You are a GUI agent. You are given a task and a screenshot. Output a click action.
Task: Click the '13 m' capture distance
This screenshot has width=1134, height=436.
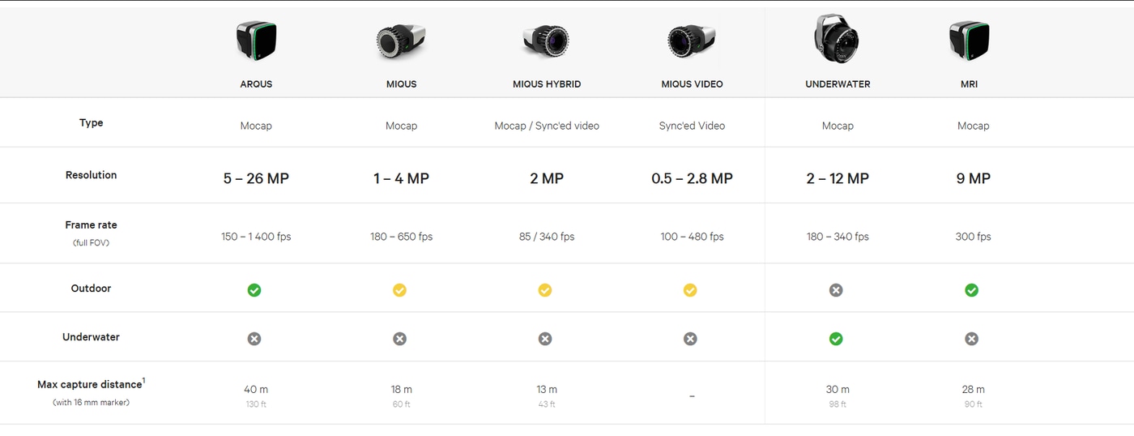(x=547, y=390)
